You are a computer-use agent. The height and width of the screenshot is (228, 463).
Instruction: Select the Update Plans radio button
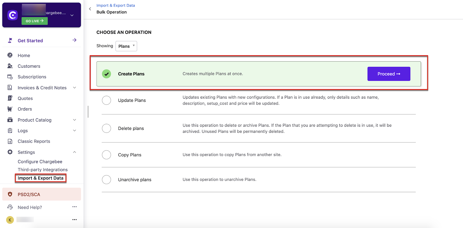click(x=106, y=100)
